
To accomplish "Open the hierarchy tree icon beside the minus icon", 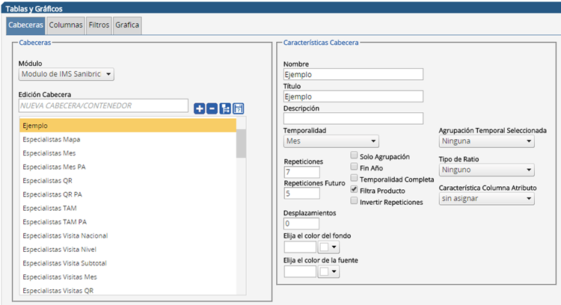I will pos(225,108).
